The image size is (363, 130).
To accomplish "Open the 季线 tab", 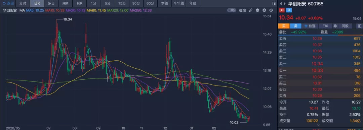I will point(164,3).
